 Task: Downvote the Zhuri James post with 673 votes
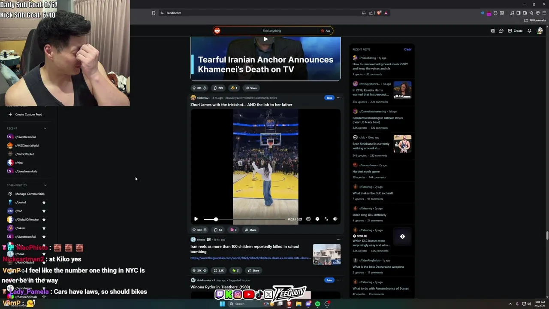point(205,230)
